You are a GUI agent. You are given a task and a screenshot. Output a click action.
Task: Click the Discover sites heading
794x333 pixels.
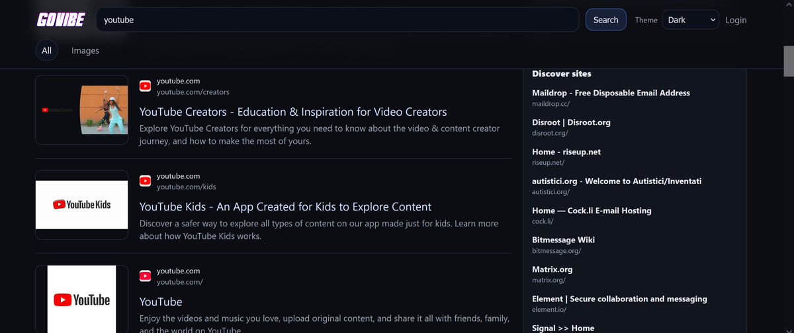pos(562,73)
